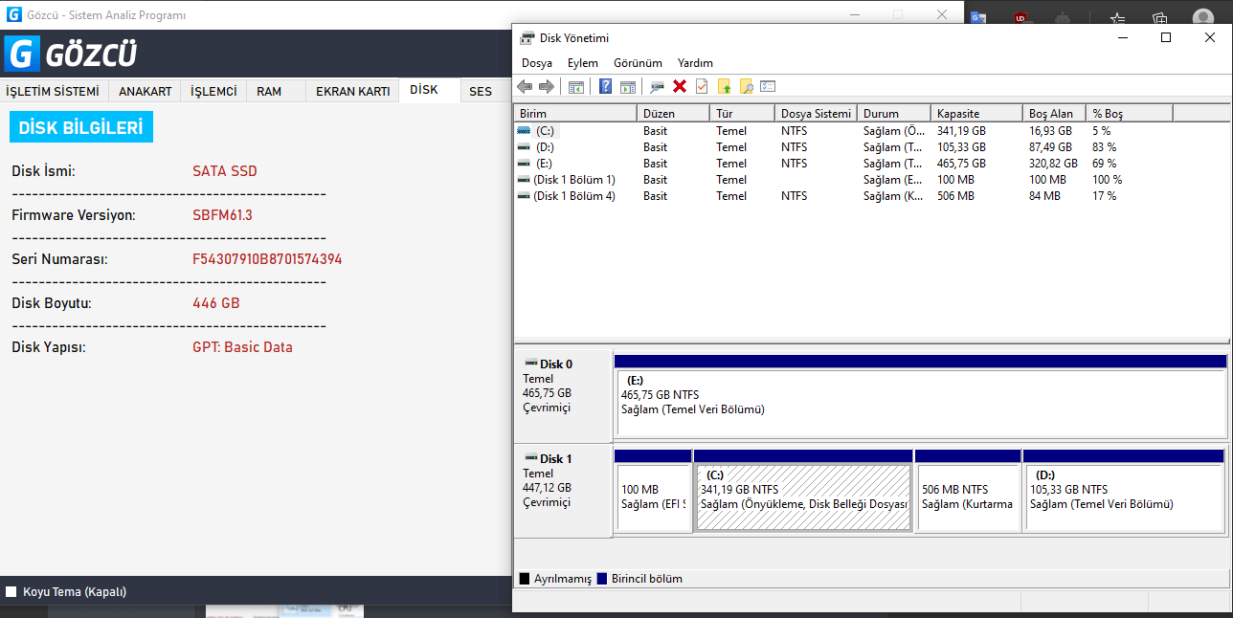The image size is (1233, 618).
Task: Sort by the % Boş column header
Action: (x=1130, y=113)
